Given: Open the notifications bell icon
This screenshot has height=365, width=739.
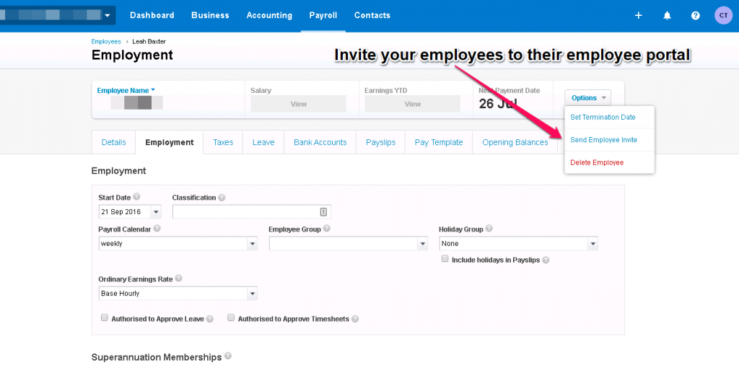Looking at the screenshot, I should tap(667, 16).
